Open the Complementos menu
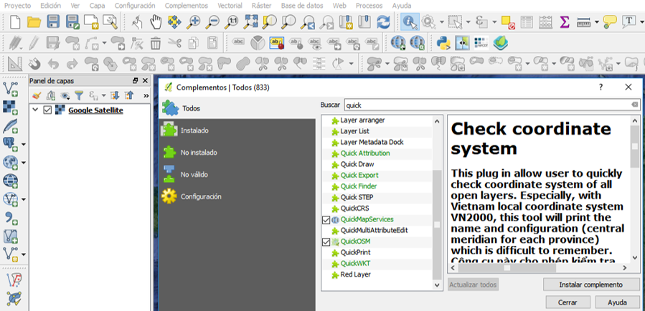The width and height of the screenshot is (645, 311). pyautogui.click(x=187, y=6)
